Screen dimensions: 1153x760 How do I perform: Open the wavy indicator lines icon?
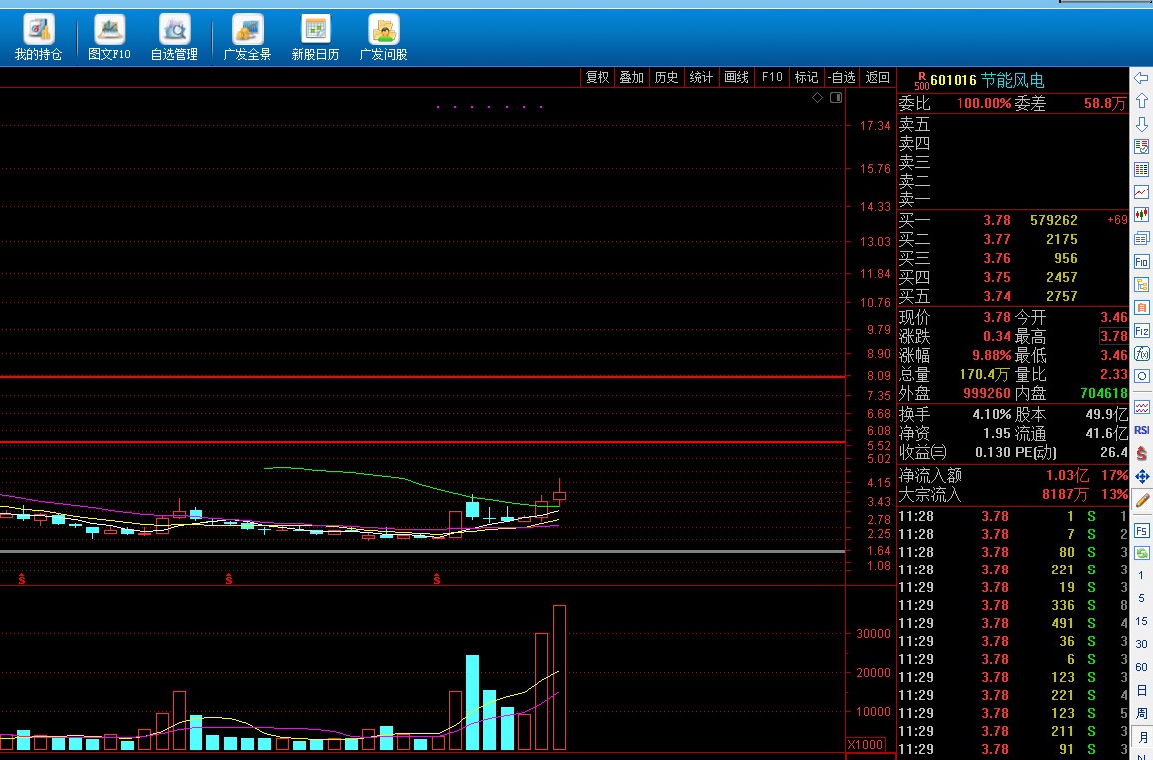click(1141, 407)
